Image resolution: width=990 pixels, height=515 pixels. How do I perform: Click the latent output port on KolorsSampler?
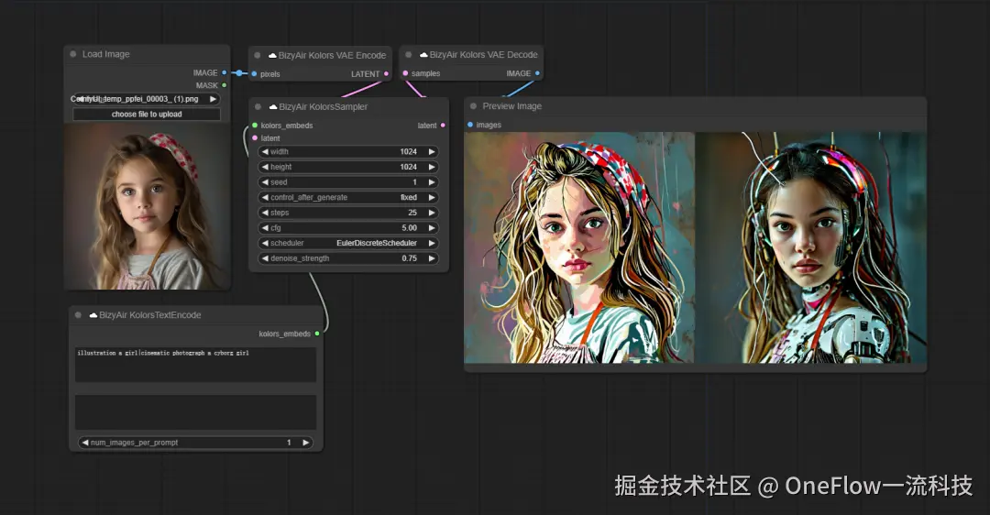coord(443,126)
